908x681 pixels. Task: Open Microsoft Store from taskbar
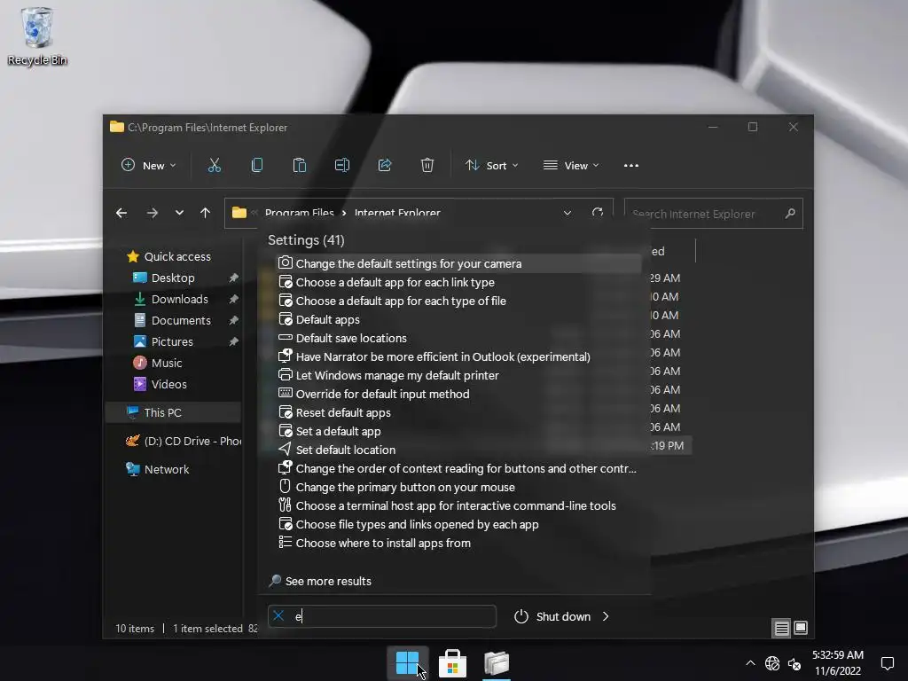pyautogui.click(x=452, y=663)
